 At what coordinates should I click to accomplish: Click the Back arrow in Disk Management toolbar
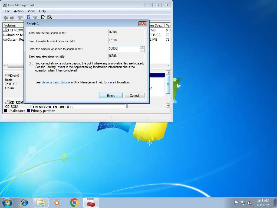[x=6, y=18]
